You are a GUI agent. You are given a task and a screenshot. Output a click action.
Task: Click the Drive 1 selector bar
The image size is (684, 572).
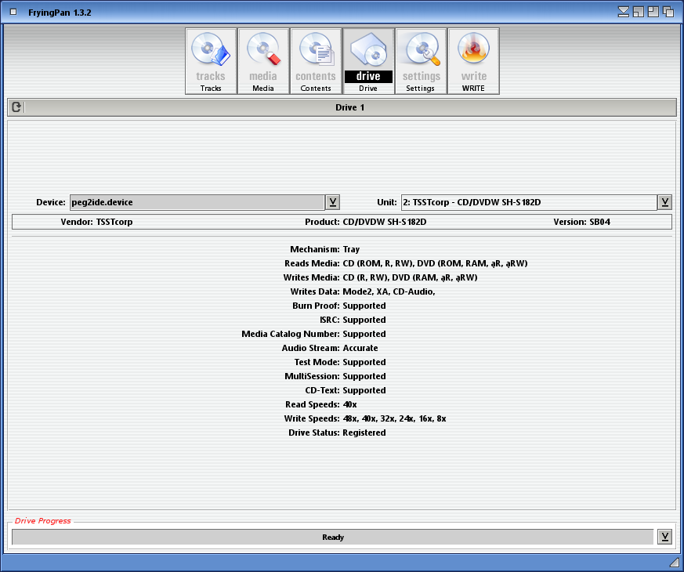(350, 107)
